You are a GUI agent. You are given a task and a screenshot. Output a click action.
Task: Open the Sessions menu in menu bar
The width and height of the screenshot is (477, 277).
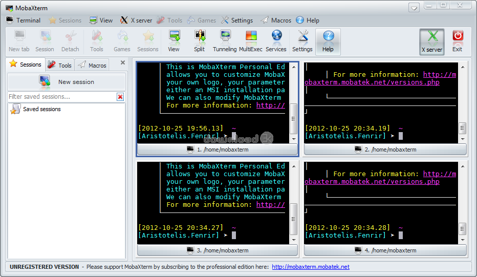point(65,20)
